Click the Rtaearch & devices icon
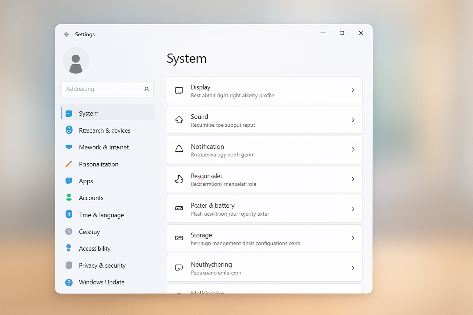The height and width of the screenshot is (315, 473). (x=69, y=130)
